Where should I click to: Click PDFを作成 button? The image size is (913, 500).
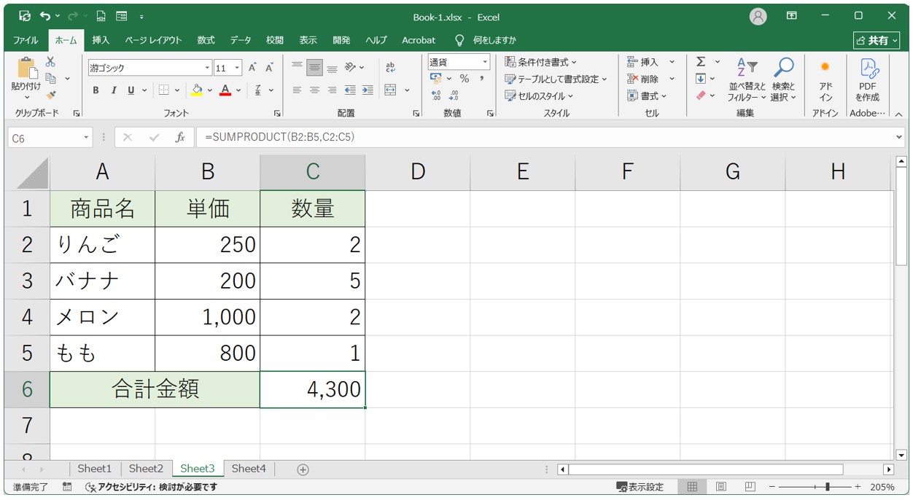(x=868, y=79)
